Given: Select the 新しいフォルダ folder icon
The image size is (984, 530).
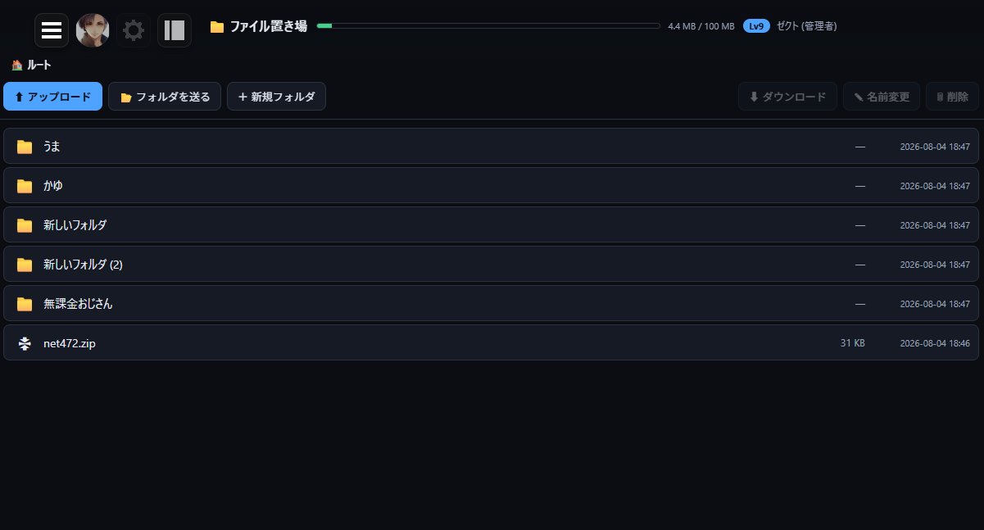Looking at the screenshot, I should pyautogui.click(x=25, y=225).
